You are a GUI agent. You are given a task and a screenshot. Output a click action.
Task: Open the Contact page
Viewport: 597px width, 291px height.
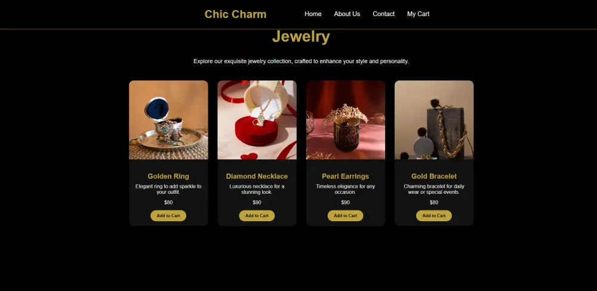click(x=383, y=14)
